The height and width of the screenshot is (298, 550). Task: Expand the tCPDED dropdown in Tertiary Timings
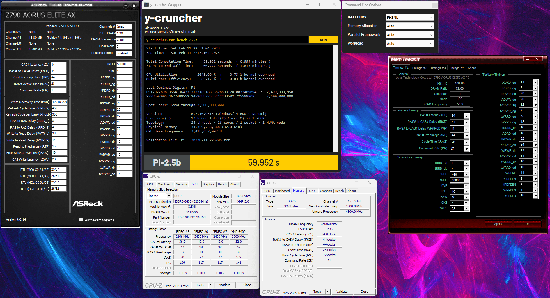pos(535,196)
